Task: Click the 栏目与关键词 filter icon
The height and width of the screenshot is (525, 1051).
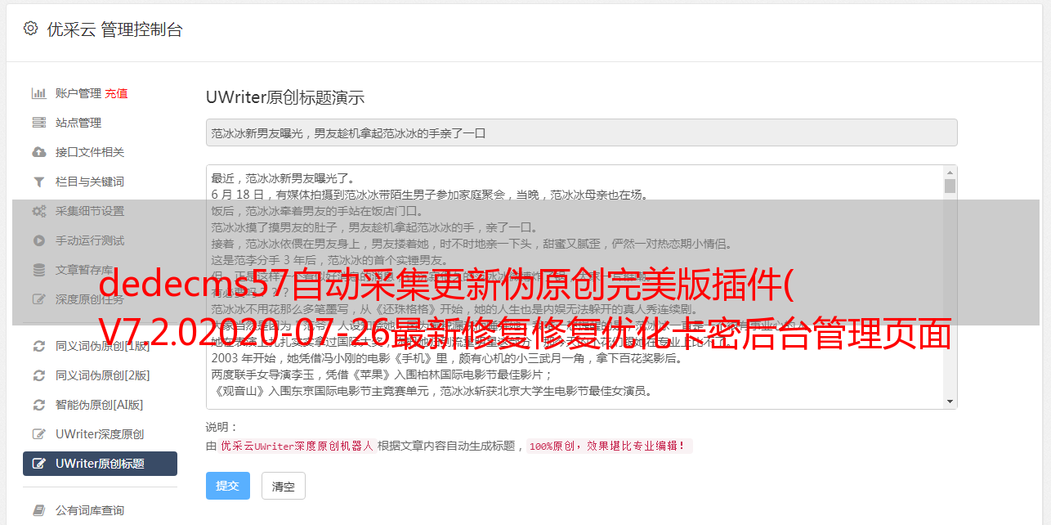Action: tap(38, 182)
